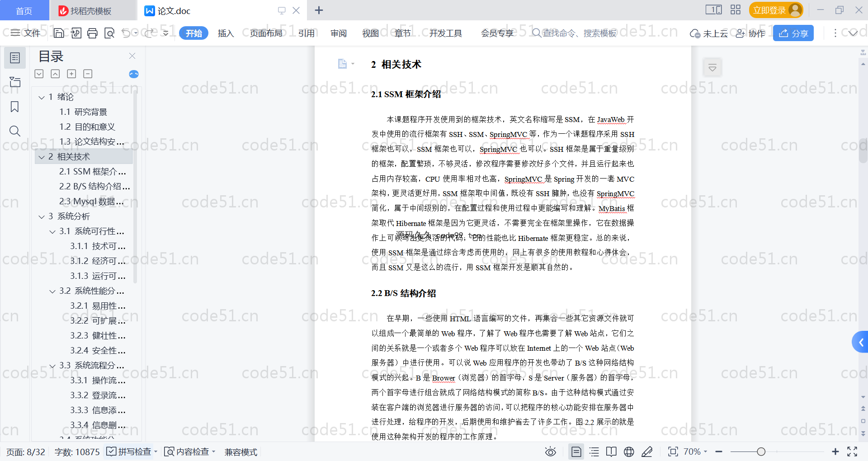Click the 查找命令、搜索模板 search field
The image size is (868, 461).
click(x=574, y=33)
